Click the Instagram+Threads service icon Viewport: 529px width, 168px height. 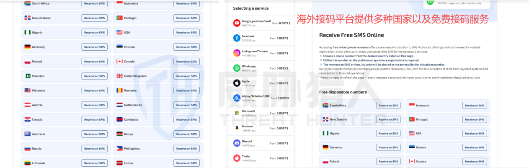pyautogui.click(x=237, y=53)
